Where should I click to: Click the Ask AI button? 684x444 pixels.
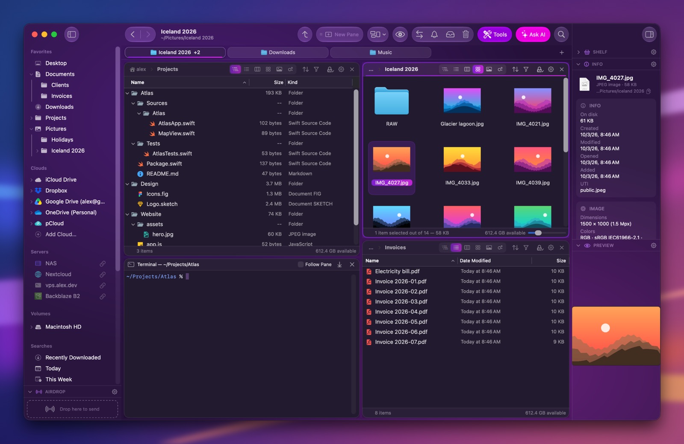pyautogui.click(x=533, y=35)
